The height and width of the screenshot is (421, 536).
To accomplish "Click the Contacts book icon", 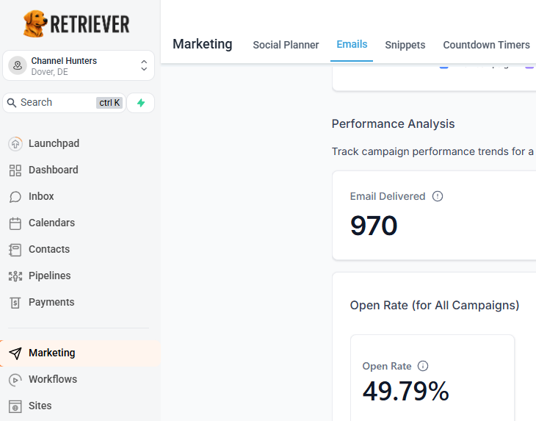I will pyautogui.click(x=15, y=249).
